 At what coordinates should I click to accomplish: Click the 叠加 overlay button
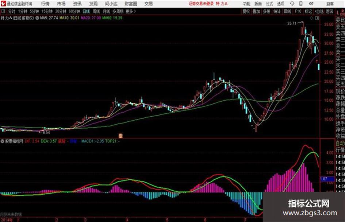click(256, 11)
